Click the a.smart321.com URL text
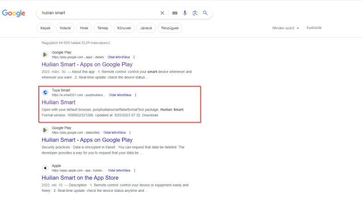Viewport: 362px width, 200px height. [78, 95]
